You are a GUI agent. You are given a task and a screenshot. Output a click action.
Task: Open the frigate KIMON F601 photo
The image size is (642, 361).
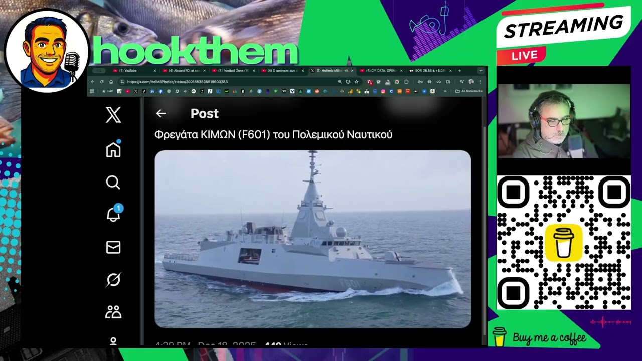pos(313,239)
